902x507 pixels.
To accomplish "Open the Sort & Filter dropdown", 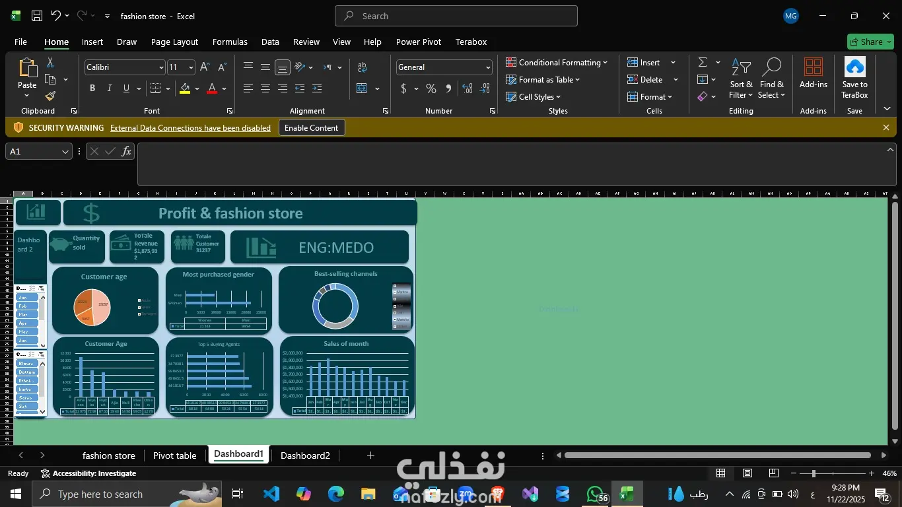I will [x=741, y=79].
